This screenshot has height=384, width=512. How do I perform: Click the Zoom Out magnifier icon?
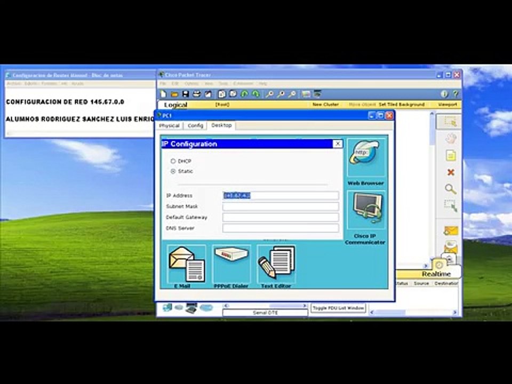pos(292,94)
